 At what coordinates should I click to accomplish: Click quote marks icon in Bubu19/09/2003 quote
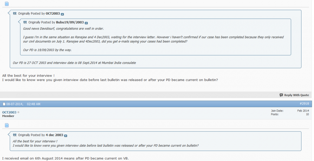[x=25, y=22]
